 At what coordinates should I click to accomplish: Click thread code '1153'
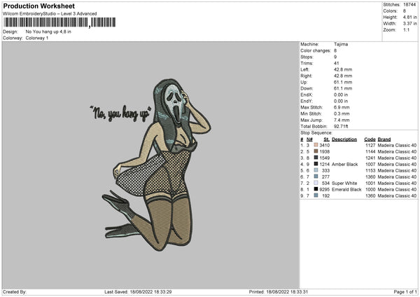pos(370,170)
